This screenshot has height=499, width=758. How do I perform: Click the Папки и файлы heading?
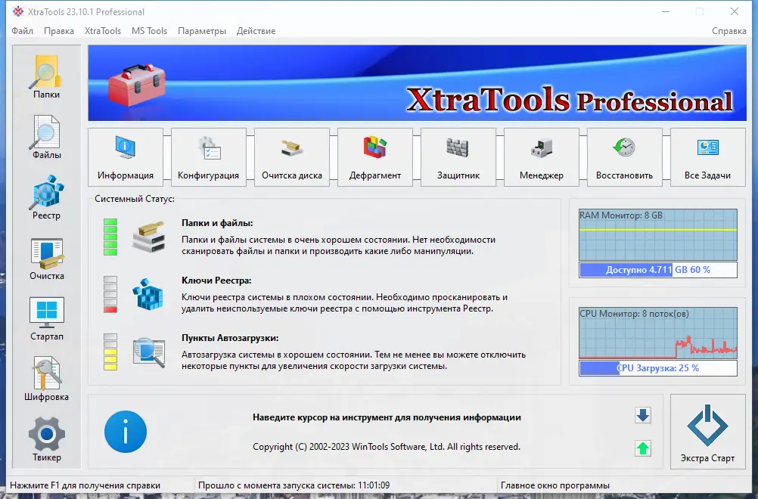coord(217,223)
